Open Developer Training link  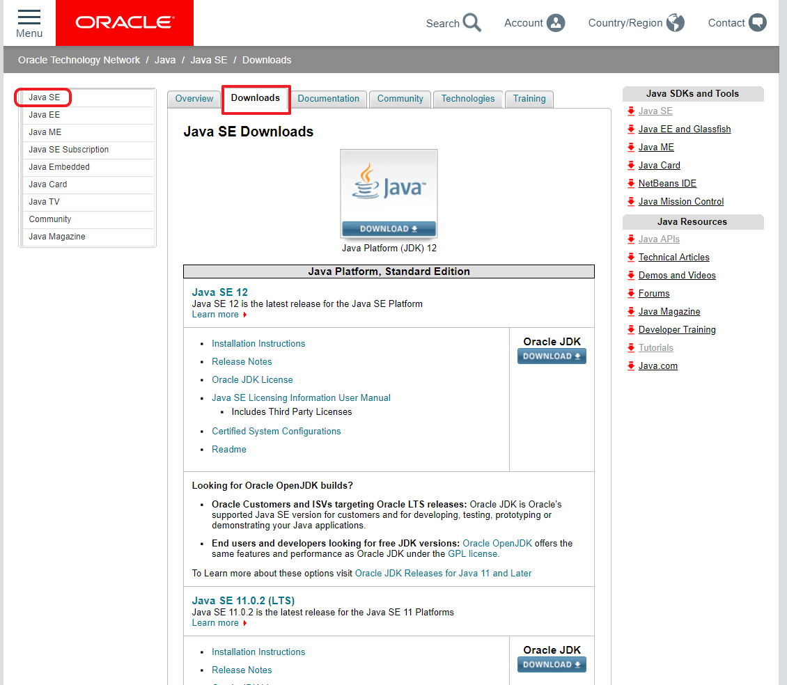coord(677,330)
